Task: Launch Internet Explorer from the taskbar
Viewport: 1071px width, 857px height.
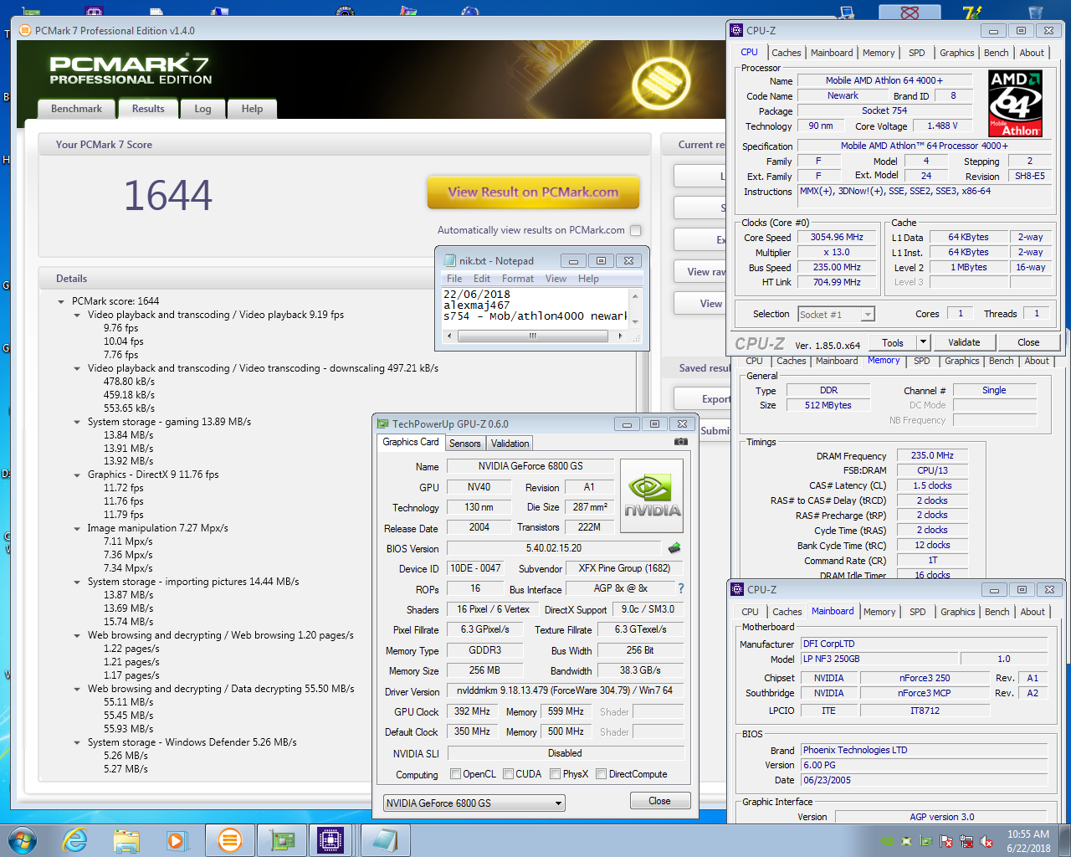Action: pos(75,839)
